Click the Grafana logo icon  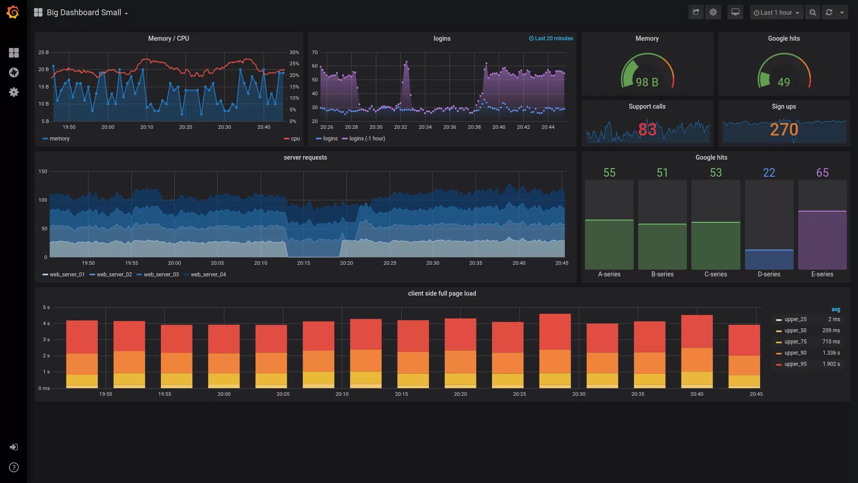pyautogui.click(x=13, y=13)
